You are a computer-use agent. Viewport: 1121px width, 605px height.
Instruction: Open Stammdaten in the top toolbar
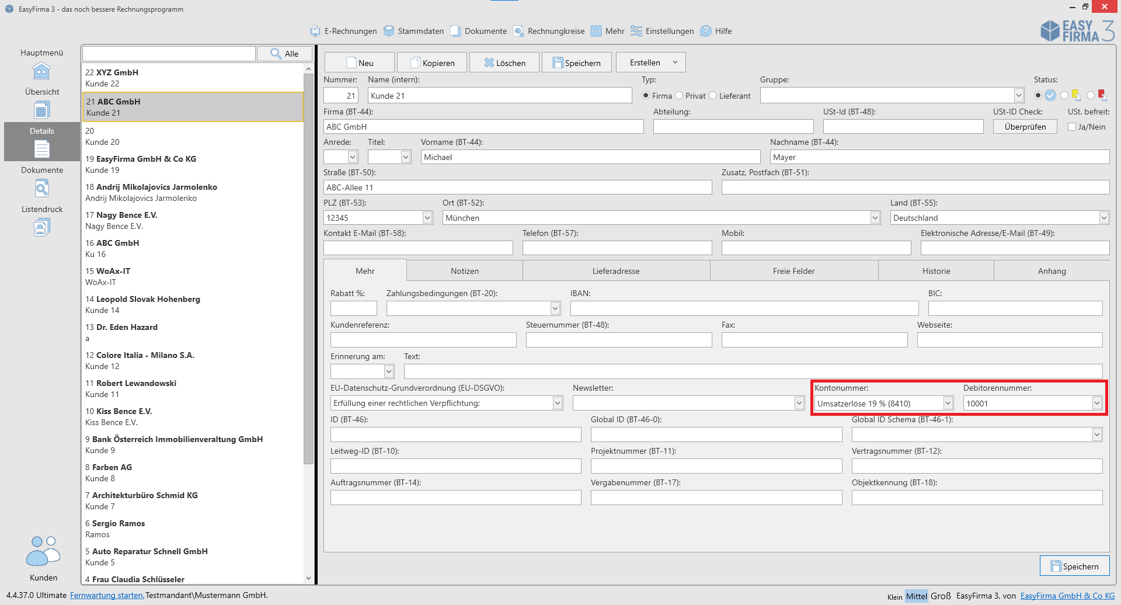pyautogui.click(x=414, y=31)
